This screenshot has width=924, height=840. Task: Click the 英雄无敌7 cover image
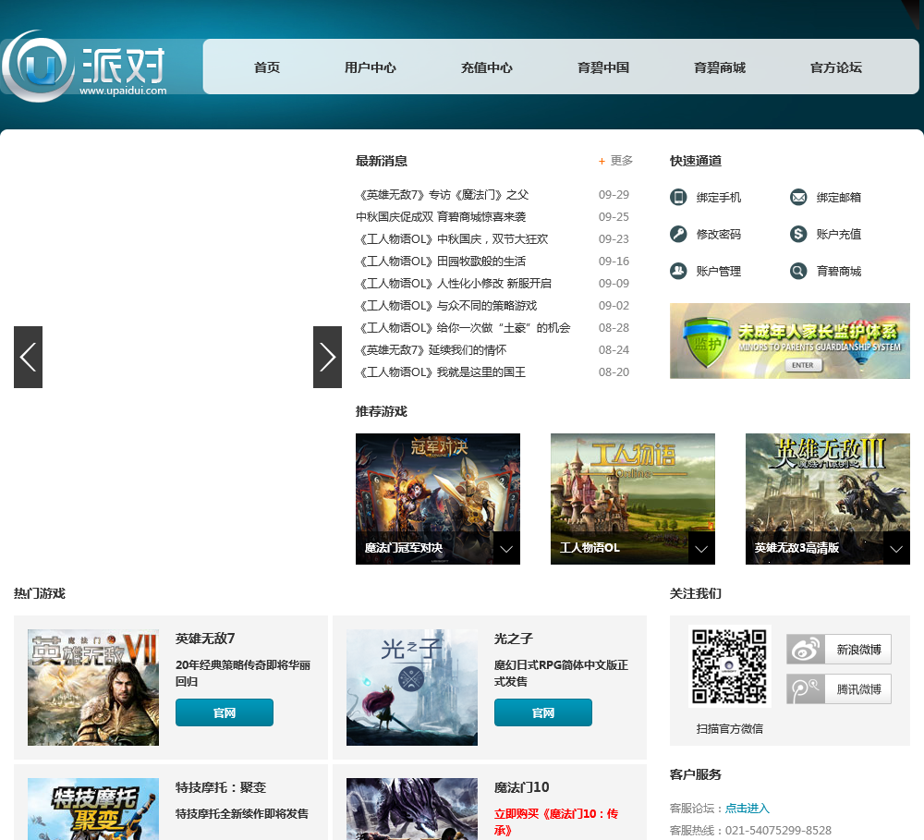click(93, 688)
